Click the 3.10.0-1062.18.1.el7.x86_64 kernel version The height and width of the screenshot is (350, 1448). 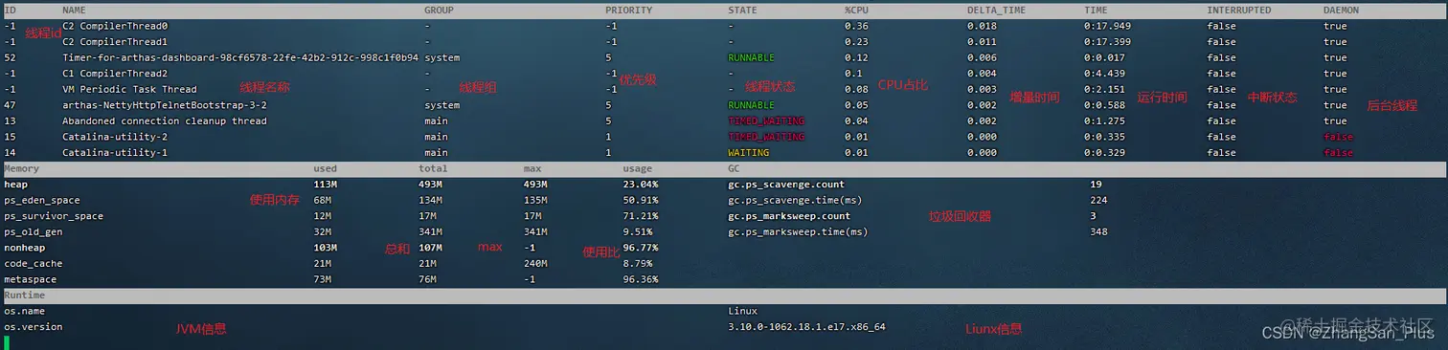coord(806,326)
